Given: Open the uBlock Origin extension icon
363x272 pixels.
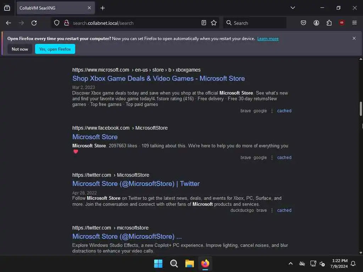Looking at the screenshot, I should pos(342,23).
